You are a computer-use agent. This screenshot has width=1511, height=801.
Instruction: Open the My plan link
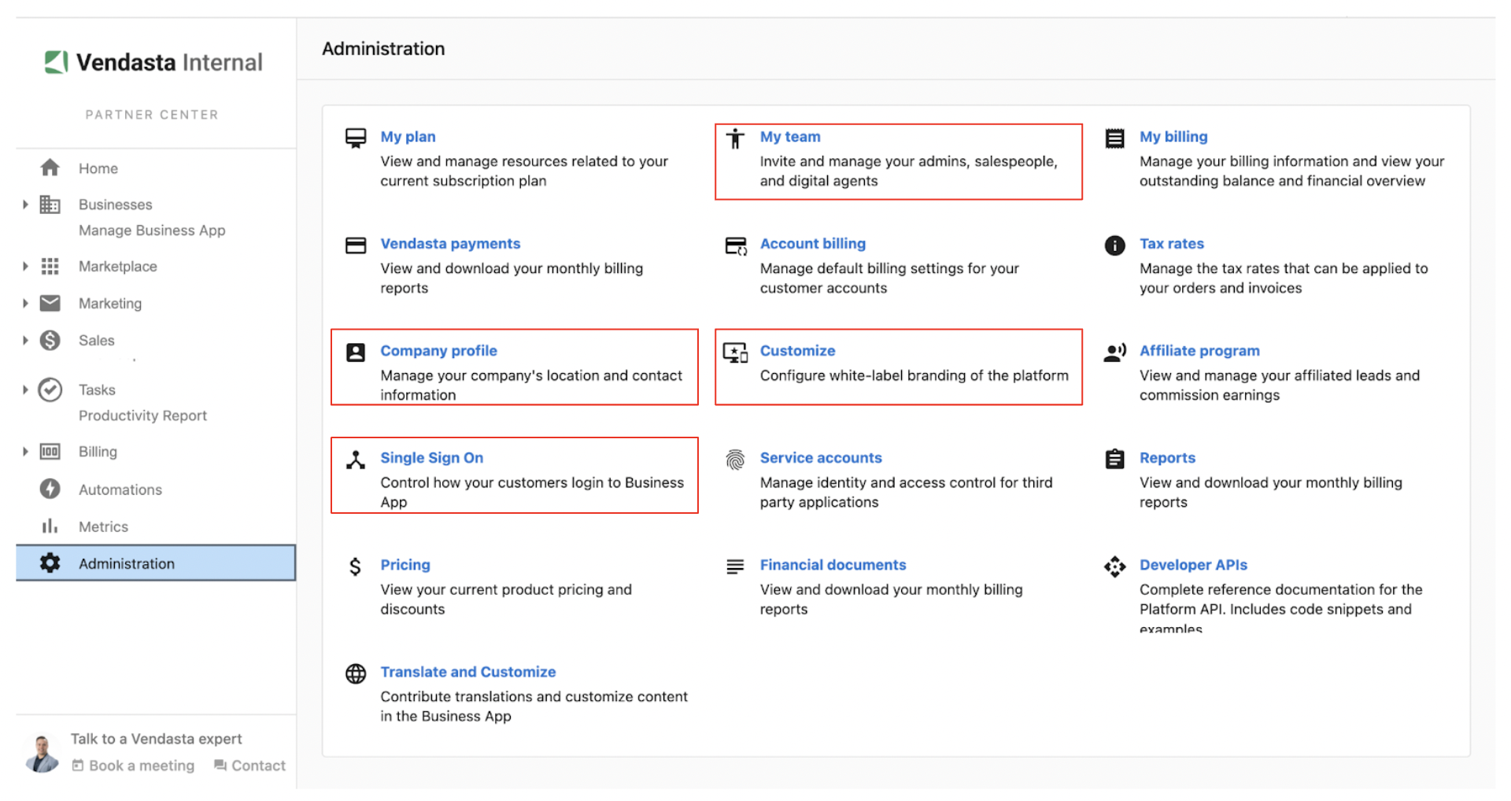(408, 136)
